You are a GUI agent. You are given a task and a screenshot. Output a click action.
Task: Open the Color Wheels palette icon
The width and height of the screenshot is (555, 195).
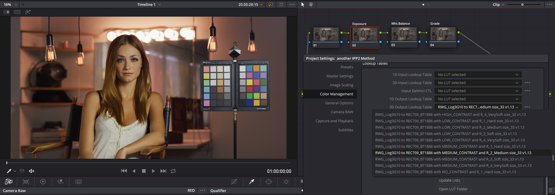click(x=43, y=182)
